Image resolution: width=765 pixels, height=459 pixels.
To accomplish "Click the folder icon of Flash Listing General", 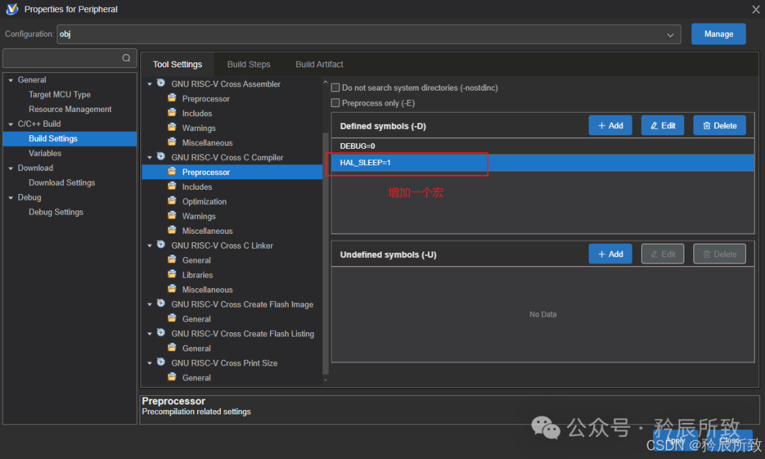I will pyautogui.click(x=171, y=347).
